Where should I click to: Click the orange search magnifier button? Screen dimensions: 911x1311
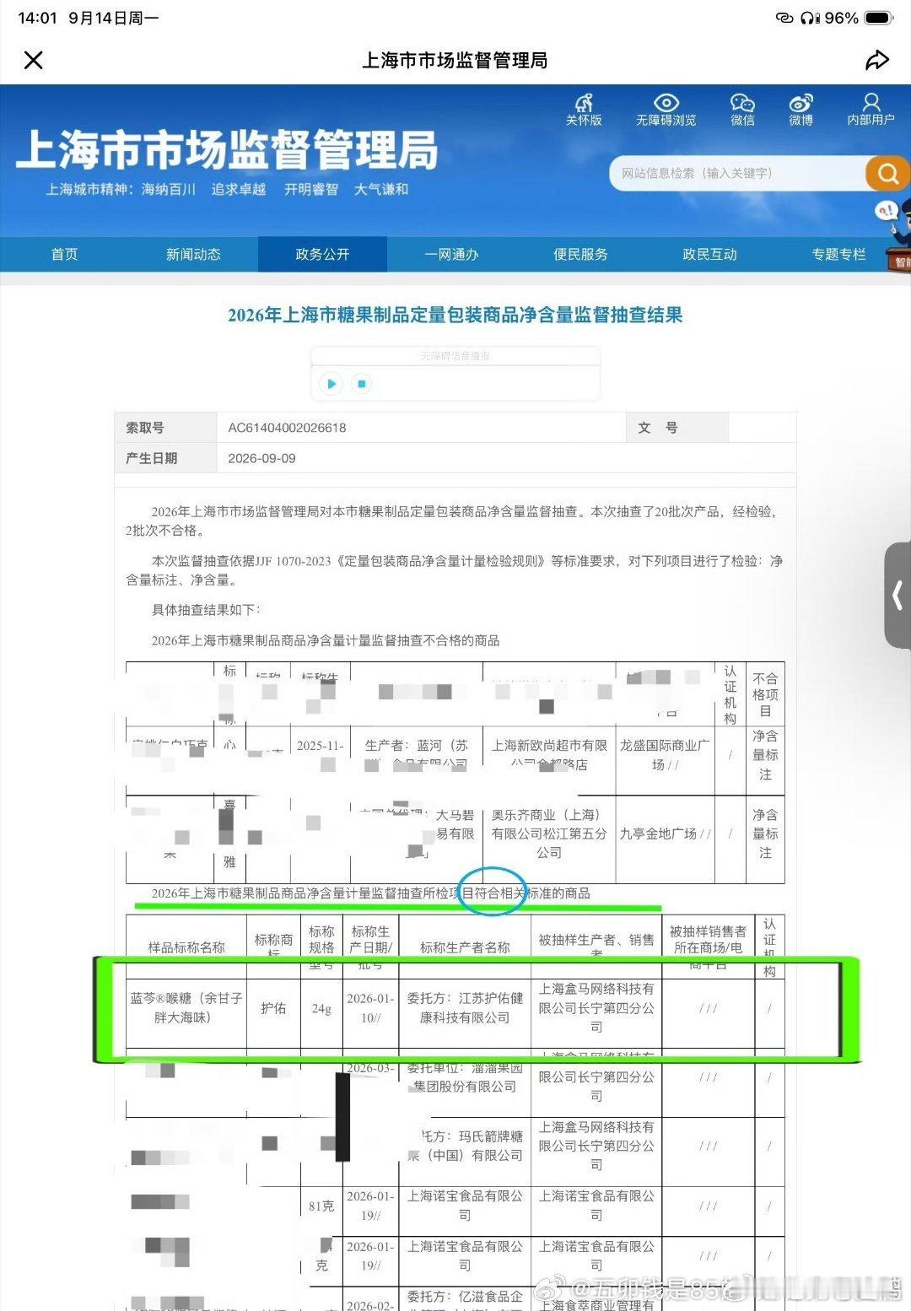pyautogui.click(x=887, y=174)
